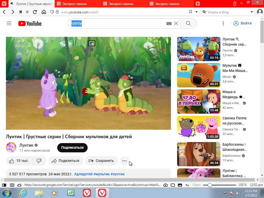264x198 pixels.
Task: Open the Ми-Ми-Мишки 50:31 video thumbnail
Action: coord(199,75)
